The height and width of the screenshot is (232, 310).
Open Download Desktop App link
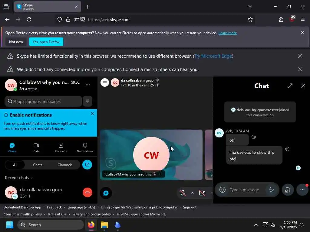22,207
